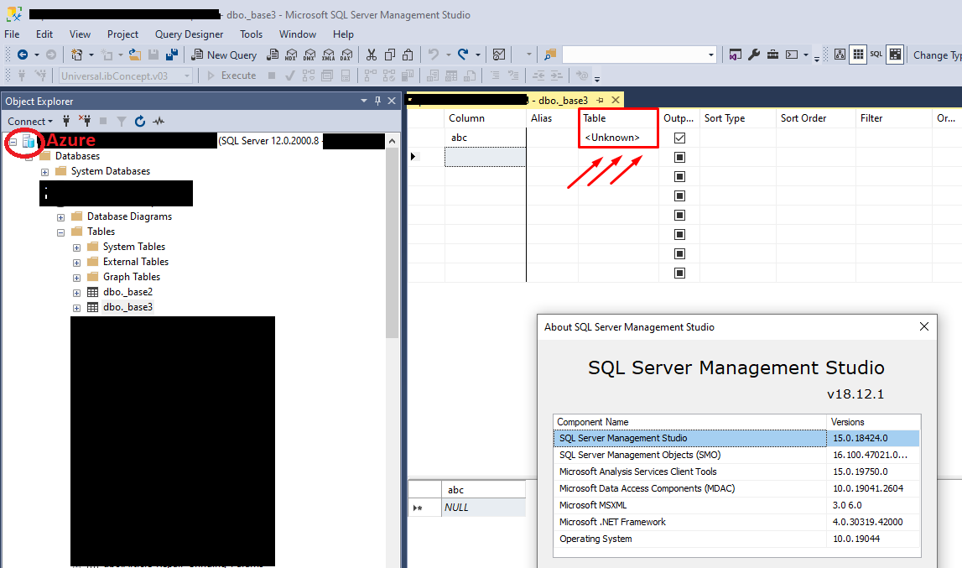The height and width of the screenshot is (568, 962).
Task: Open Activity Monitor from Object Explorer toolbar
Action: click(x=159, y=121)
